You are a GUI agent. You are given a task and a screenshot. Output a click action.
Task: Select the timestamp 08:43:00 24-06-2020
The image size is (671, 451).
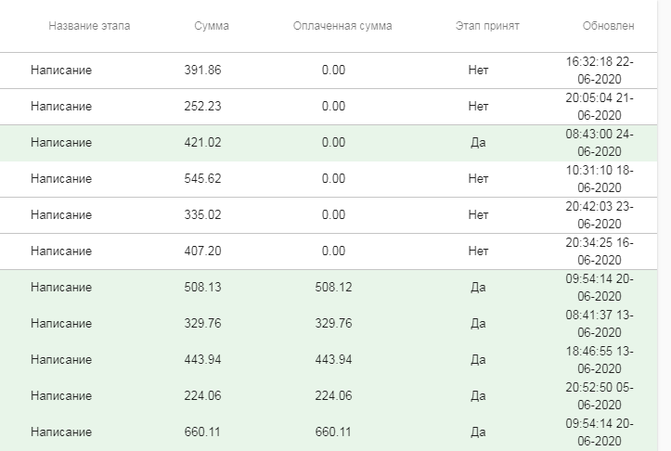(600, 143)
